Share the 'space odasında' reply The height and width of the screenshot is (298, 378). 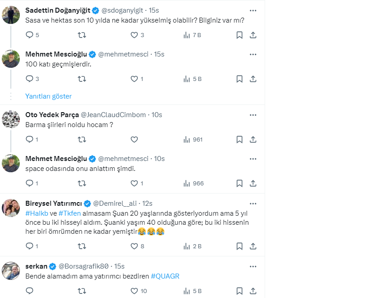point(253,183)
